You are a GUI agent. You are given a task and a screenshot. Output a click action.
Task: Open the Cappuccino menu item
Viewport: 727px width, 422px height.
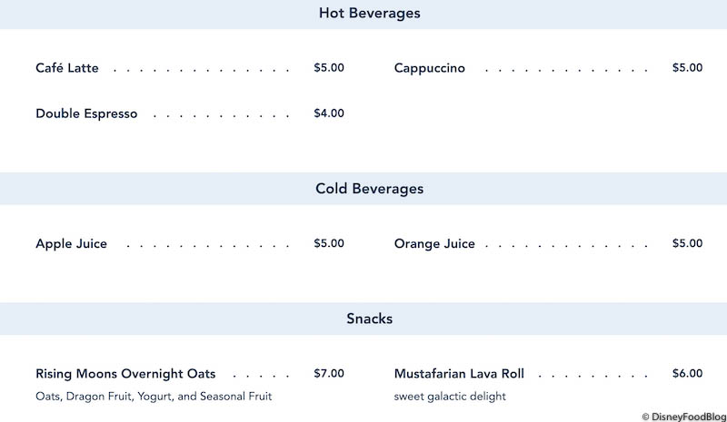click(429, 68)
